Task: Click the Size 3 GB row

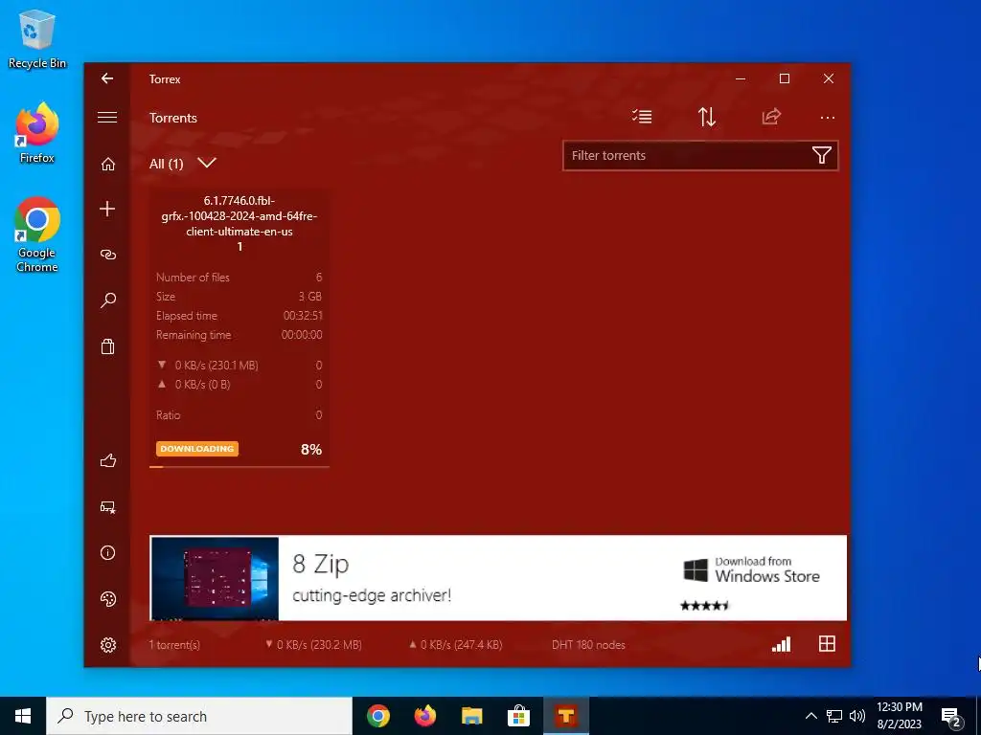Action: tap(239, 297)
